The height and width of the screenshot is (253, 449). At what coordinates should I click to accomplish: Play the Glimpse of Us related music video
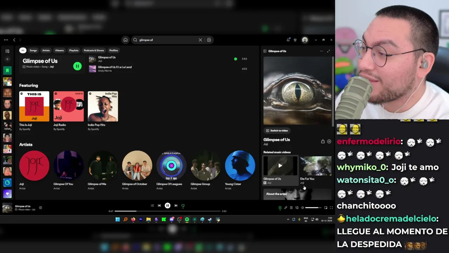click(x=280, y=166)
